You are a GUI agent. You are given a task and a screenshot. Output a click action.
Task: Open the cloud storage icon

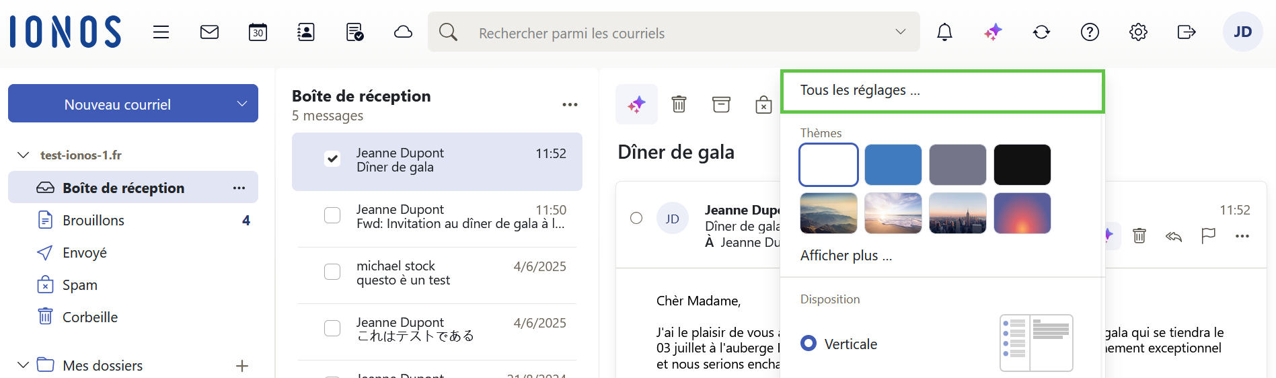pyautogui.click(x=403, y=32)
